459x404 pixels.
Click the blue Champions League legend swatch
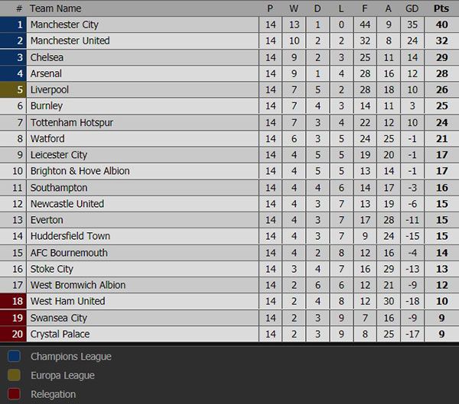point(14,356)
